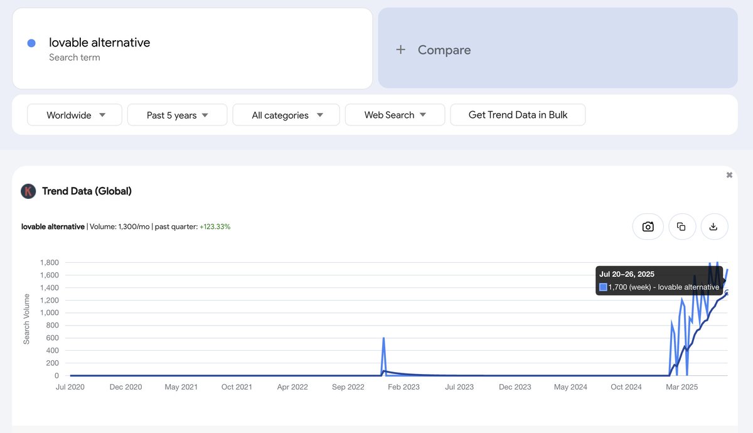Click the Compare search term box
The image size is (753, 433).
point(558,48)
